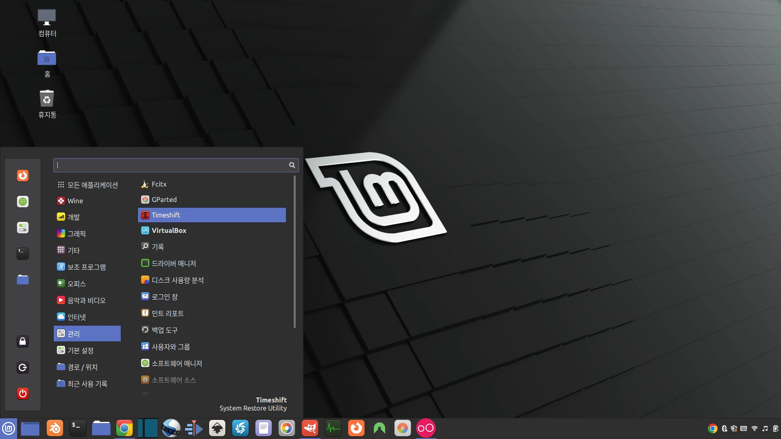Viewport: 781px width, 439px height.
Task: Open 소프트웨어 소스 from the list
Action: [x=212, y=380]
